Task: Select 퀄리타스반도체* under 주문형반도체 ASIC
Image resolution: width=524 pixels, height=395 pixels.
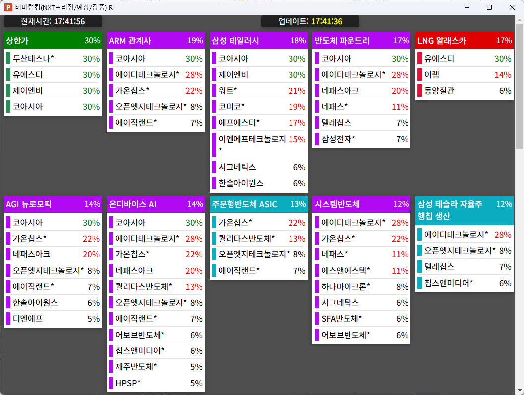Action: [259, 239]
